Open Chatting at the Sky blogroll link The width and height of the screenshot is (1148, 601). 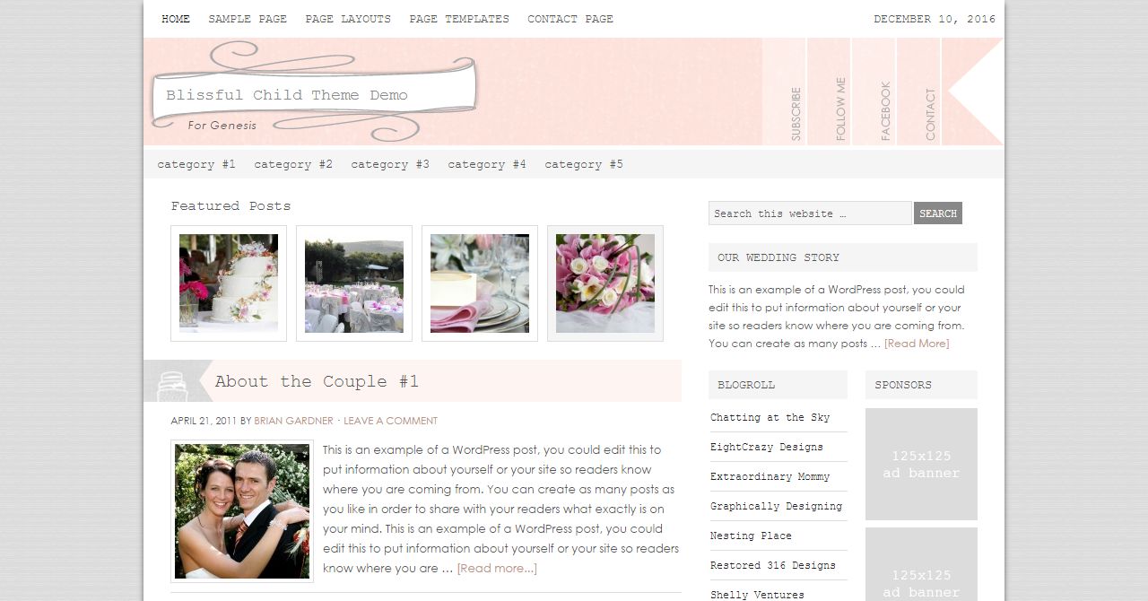pos(770,417)
